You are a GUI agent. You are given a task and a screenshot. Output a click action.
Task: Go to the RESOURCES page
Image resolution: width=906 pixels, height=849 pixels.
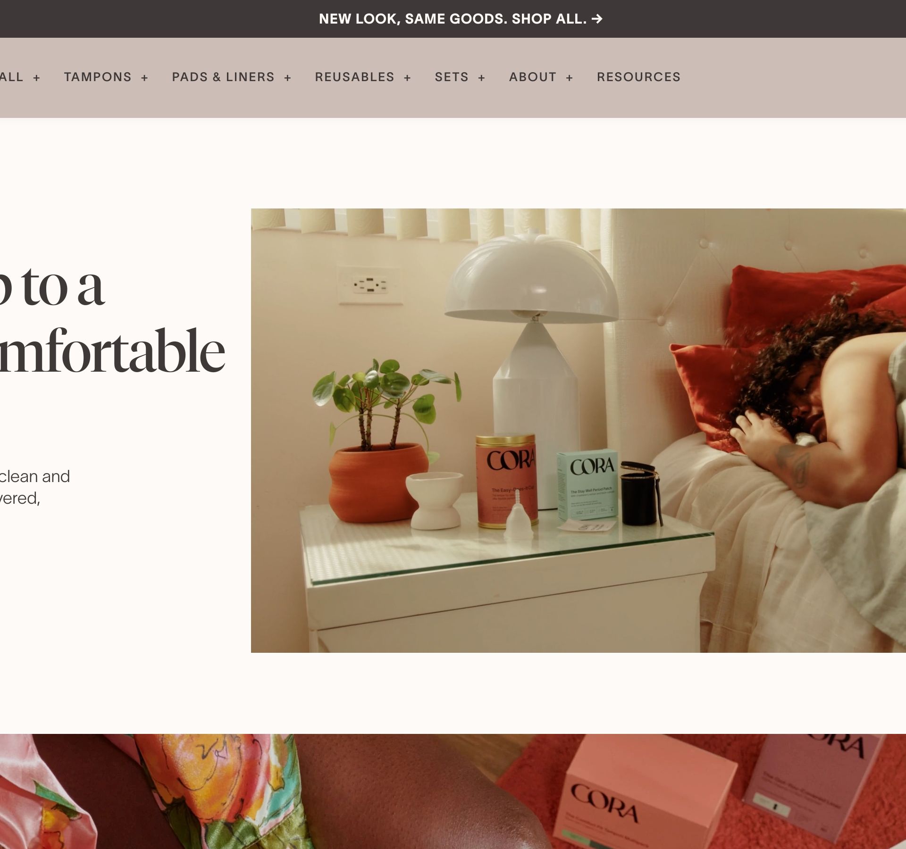pyautogui.click(x=638, y=77)
